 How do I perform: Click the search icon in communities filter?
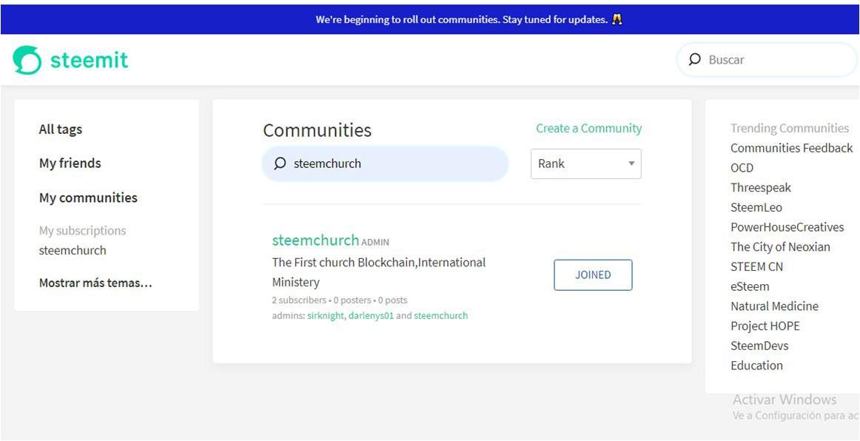(280, 164)
